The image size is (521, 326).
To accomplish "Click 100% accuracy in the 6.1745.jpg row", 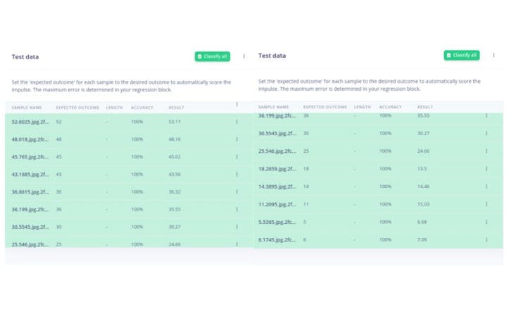I will pyautogui.click(x=385, y=239).
